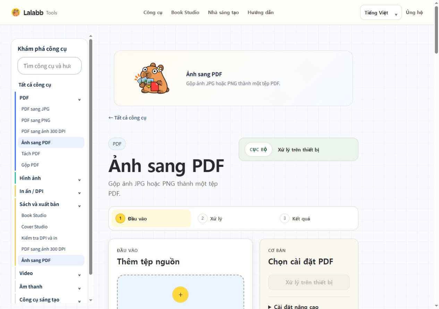Expand Cài đặt nâng cao disclosure triangle
The height and width of the screenshot is (309, 439).
click(270, 307)
